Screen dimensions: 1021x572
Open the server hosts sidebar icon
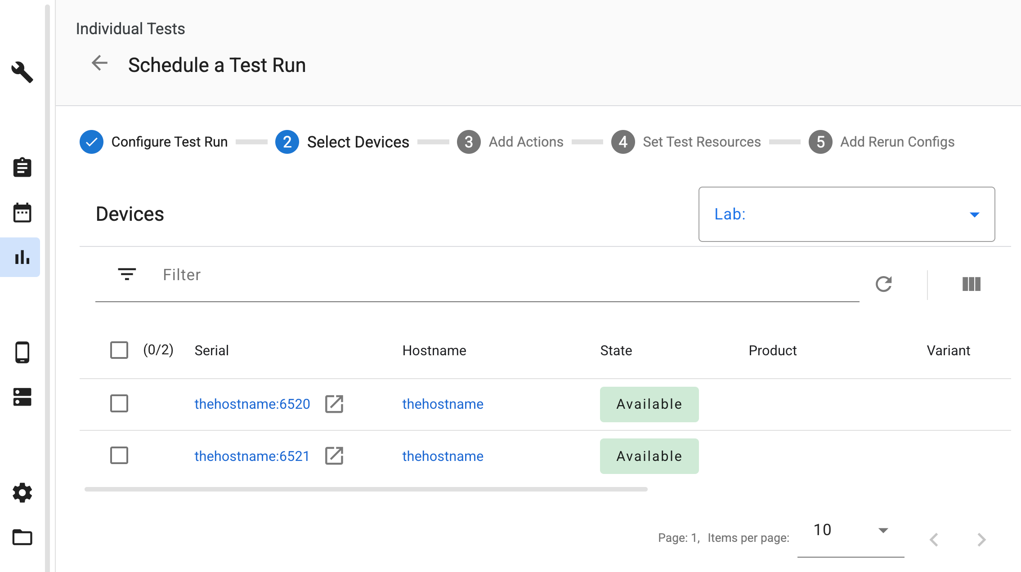coord(22,397)
